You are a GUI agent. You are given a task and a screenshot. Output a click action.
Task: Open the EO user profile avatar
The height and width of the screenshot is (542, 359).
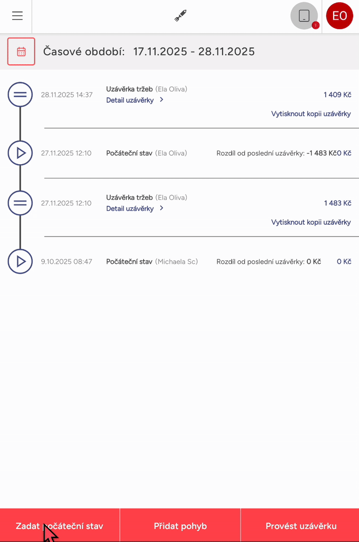(x=340, y=16)
